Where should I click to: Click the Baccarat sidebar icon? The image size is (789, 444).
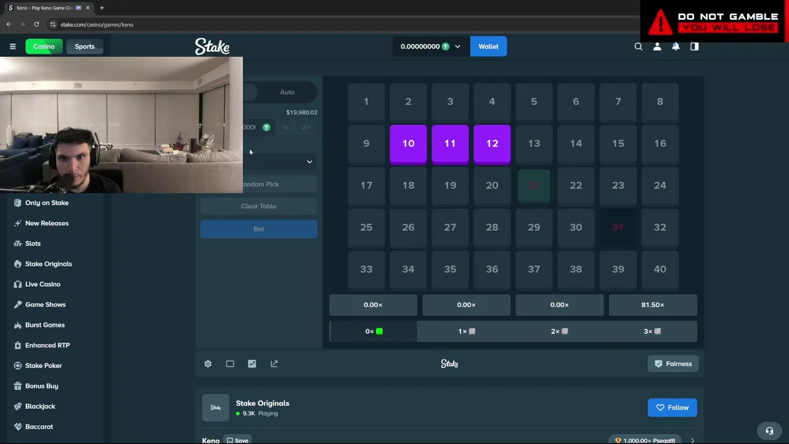point(17,427)
